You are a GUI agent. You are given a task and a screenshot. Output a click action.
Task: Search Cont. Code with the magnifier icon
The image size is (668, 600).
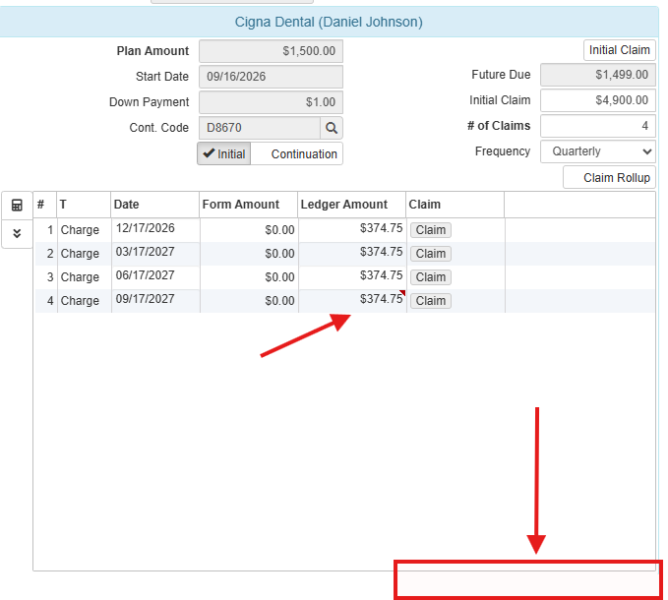(332, 128)
